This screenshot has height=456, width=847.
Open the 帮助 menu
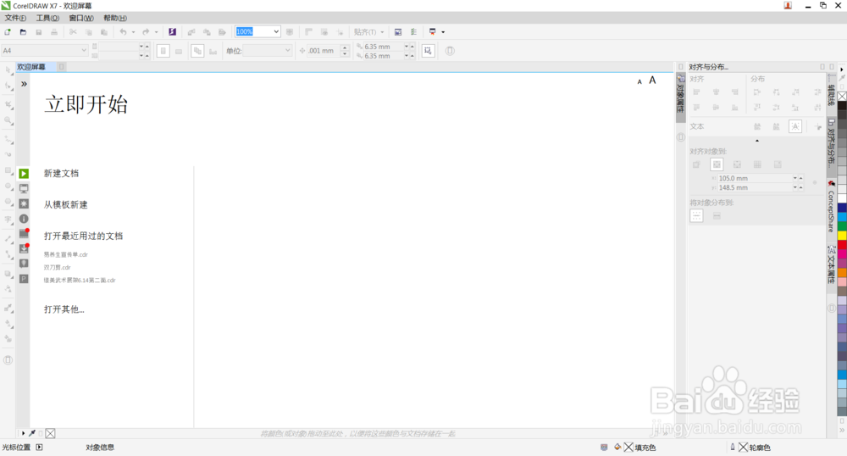click(115, 18)
